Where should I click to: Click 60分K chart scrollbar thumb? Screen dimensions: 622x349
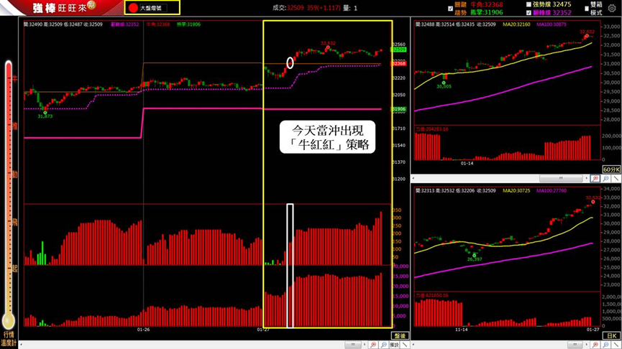coord(561,179)
